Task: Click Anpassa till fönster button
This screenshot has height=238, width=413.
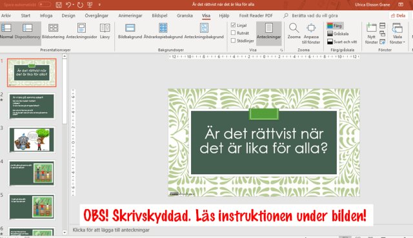Action: (311, 34)
